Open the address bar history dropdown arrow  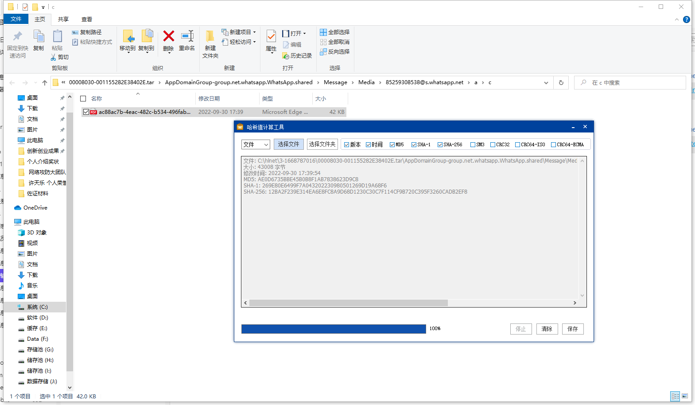[x=546, y=83]
